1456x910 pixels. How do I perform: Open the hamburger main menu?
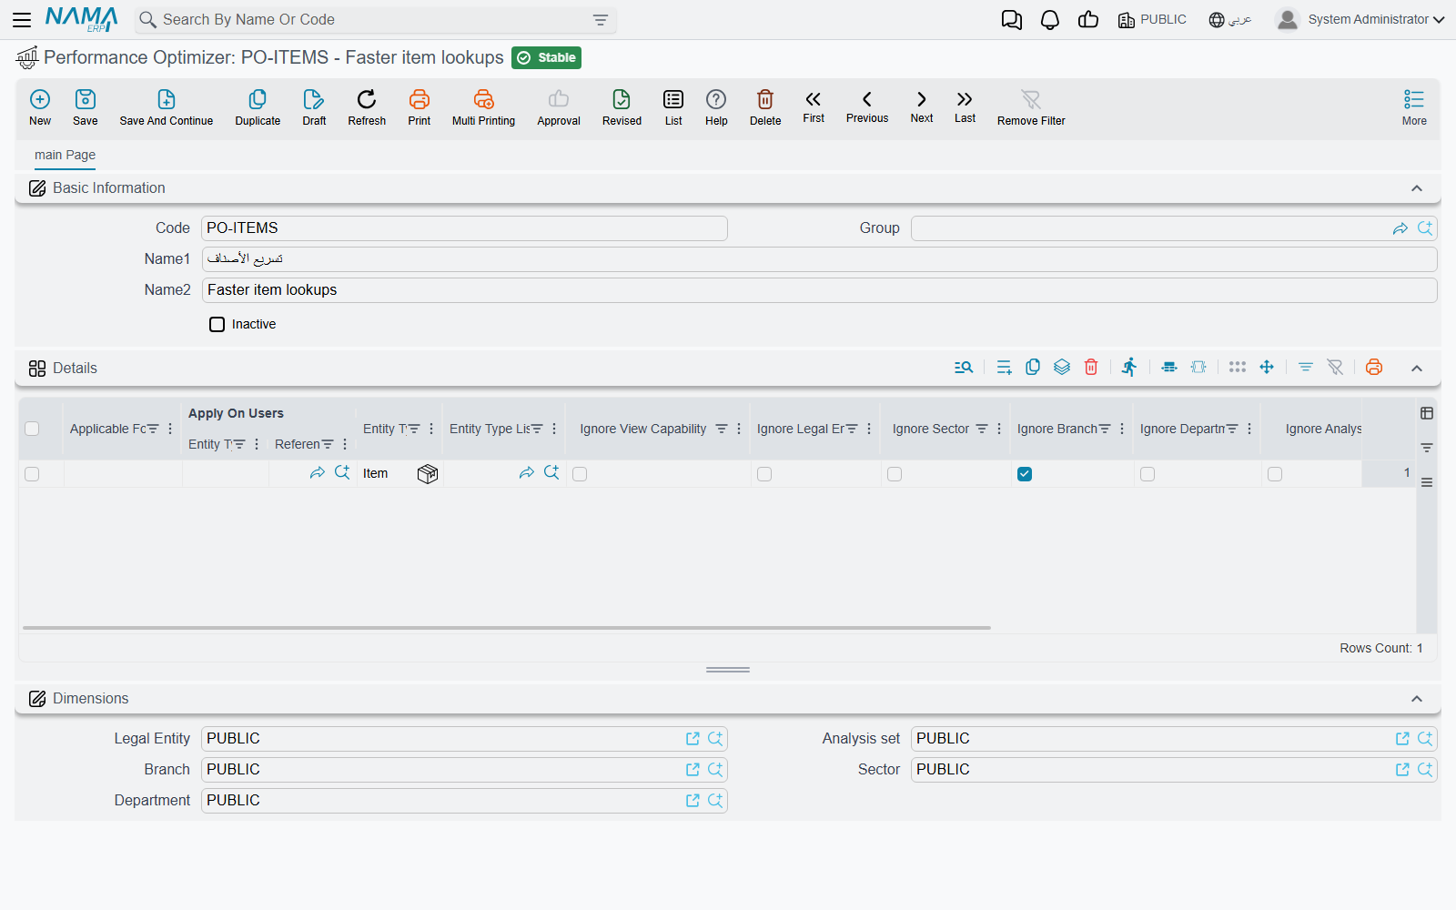(22, 19)
